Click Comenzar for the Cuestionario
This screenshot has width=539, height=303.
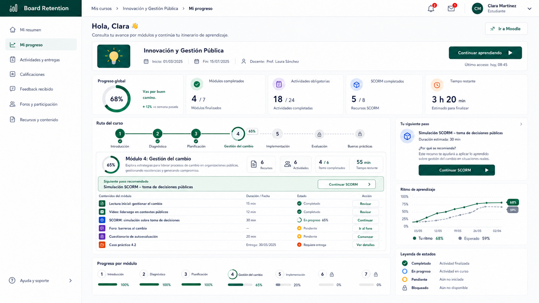365,237
